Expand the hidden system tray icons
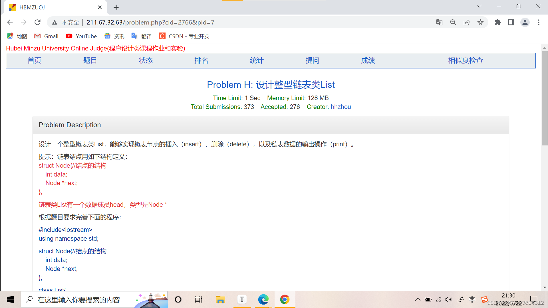The width and height of the screenshot is (548, 308). pyautogui.click(x=418, y=299)
